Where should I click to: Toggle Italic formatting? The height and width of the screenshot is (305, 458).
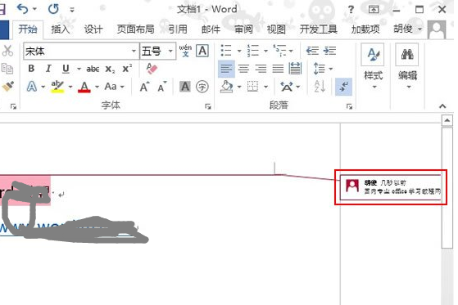coord(48,69)
